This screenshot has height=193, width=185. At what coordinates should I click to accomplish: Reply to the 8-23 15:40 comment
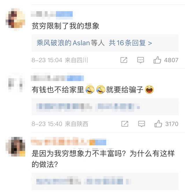click(142, 124)
